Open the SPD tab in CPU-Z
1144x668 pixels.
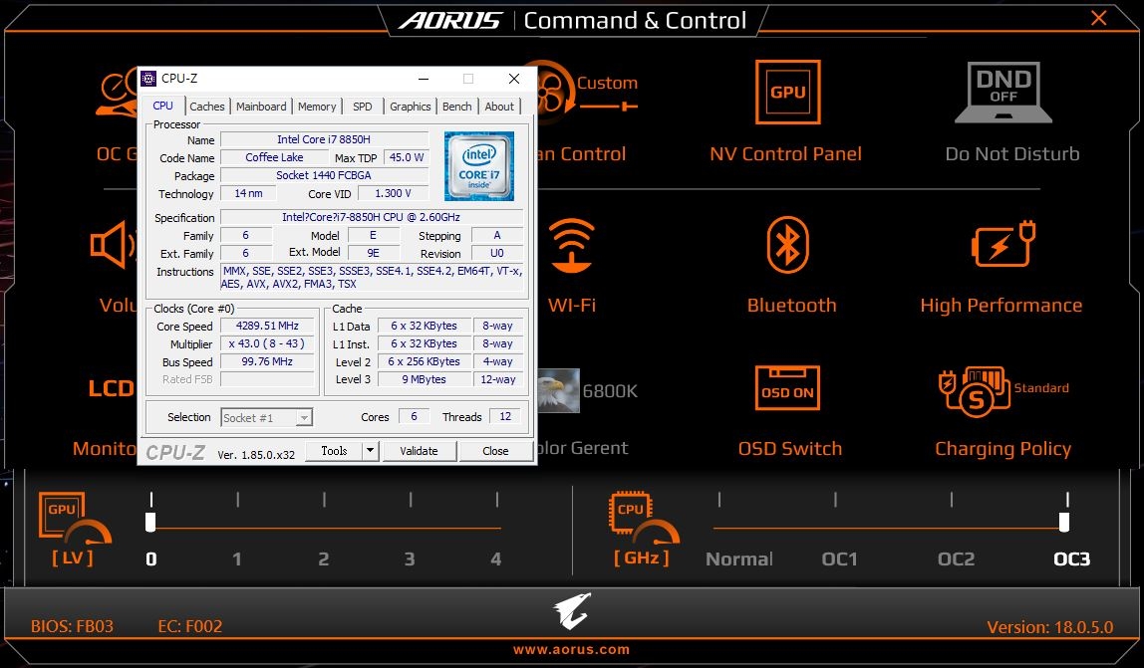tap(363, 107)
